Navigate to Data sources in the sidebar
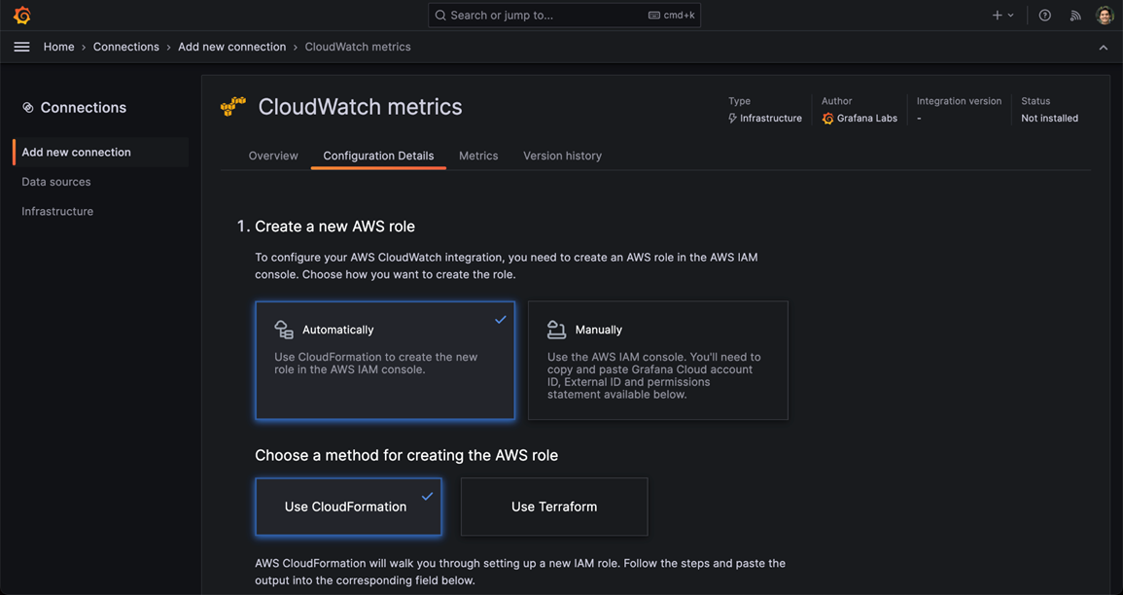 pyautogui.click(x=55, y=181)
